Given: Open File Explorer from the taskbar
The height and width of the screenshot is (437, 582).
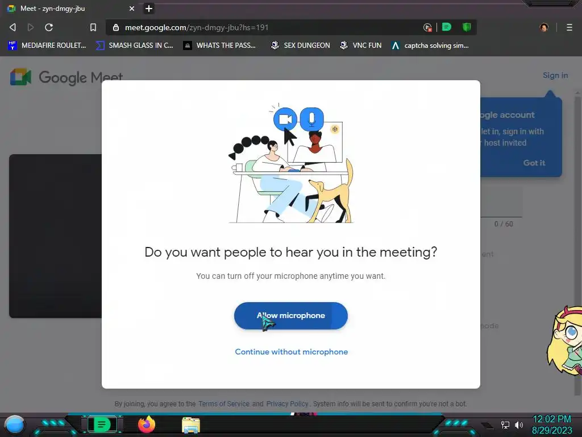Looking at the screenshot, I should click(x=191, y=426).
